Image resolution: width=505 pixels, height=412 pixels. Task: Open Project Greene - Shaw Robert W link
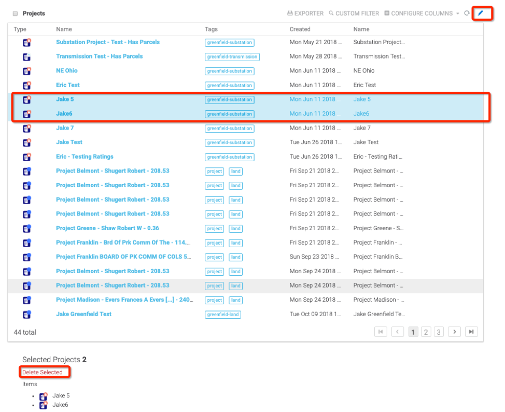coord(107,229)
